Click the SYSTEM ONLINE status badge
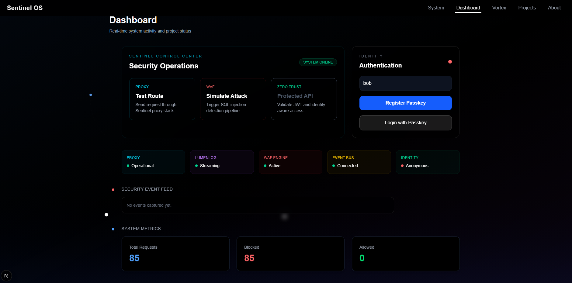The image size is (572, 283). click(318, 62)
